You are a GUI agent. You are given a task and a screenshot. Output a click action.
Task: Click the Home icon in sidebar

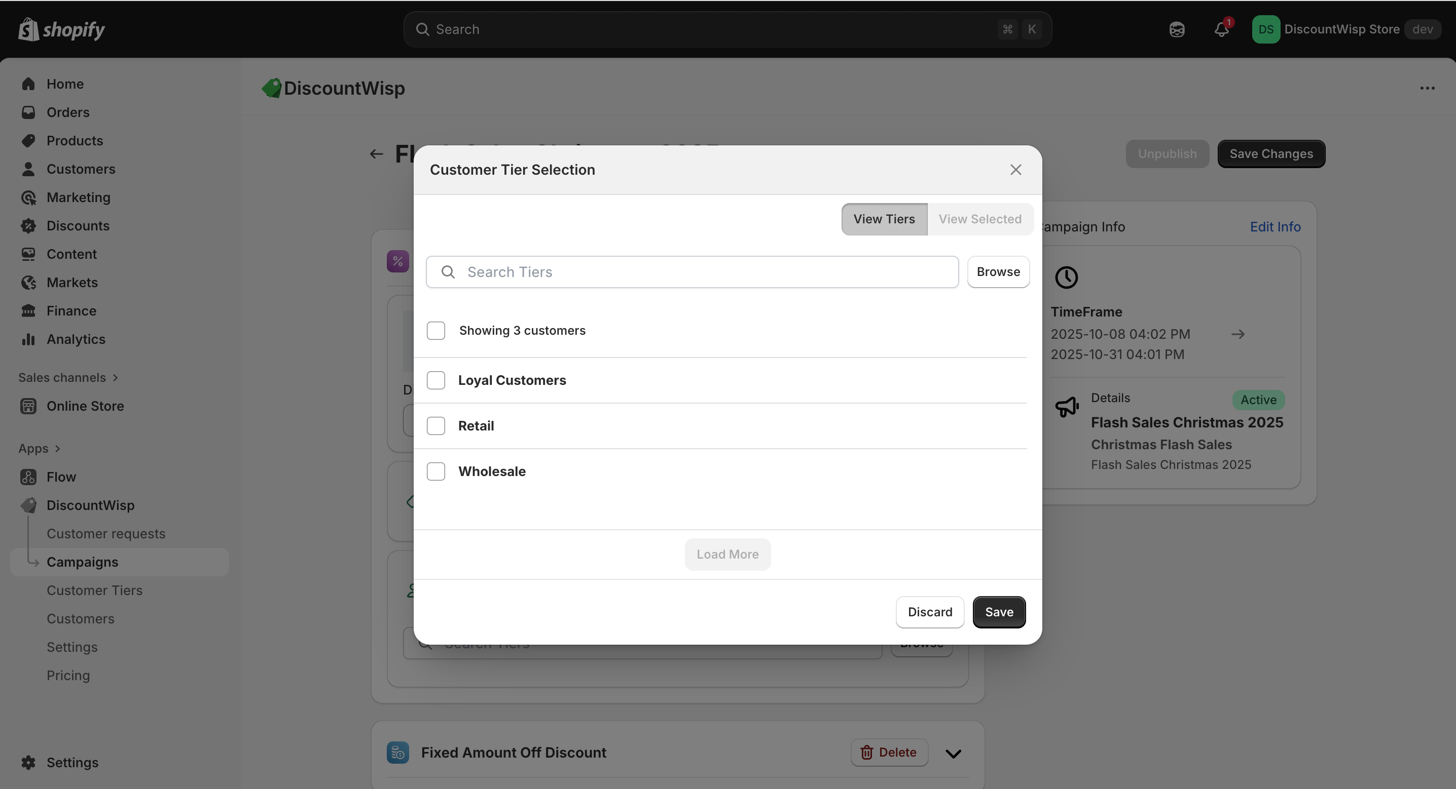[x=28, y=84]
